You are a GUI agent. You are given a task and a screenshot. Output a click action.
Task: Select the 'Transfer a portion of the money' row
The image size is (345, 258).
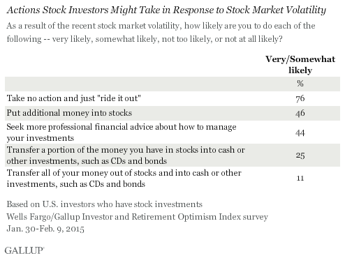(x=172, y=155)
